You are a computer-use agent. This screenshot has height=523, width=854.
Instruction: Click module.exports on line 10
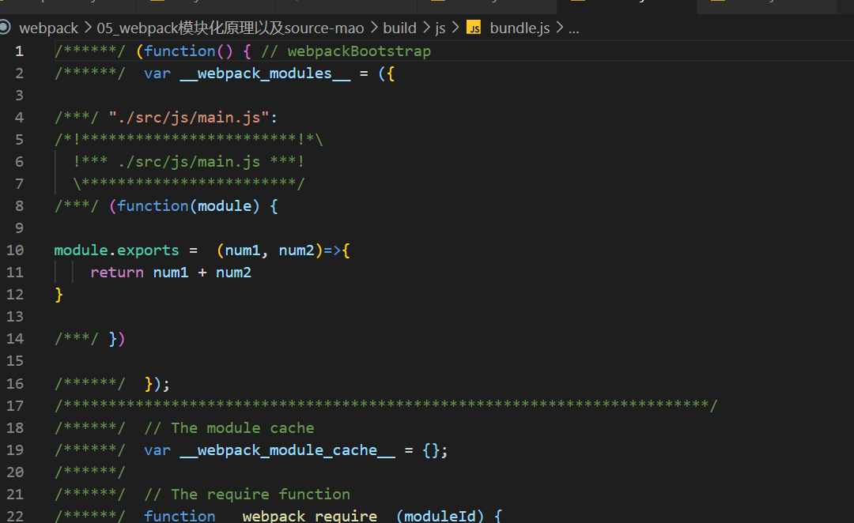click(116, 250)
